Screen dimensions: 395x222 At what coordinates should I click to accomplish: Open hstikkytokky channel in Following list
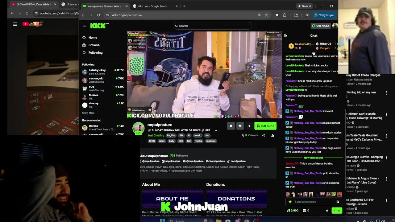pos(103,72)
